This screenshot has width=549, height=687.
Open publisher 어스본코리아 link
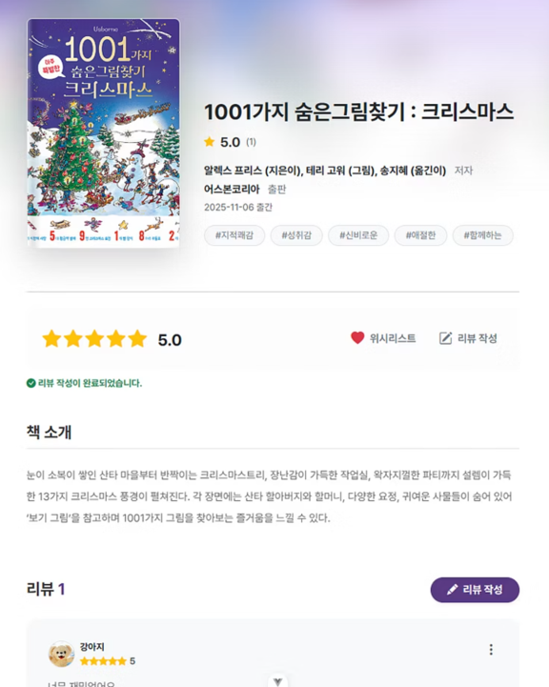click(x=232, y=190)
